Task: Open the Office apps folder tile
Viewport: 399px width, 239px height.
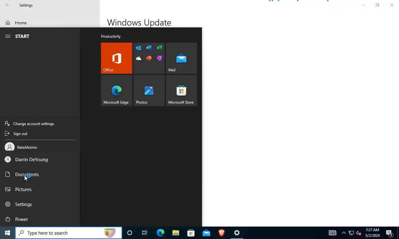Action: 149,58
